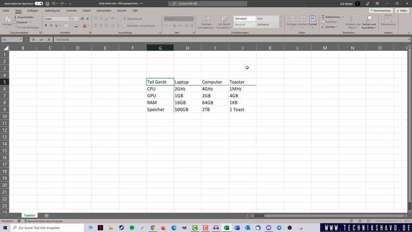Click the search box in the title bar
Image resolution: width=412 pixels, height=232 pixels.
[x=207, y=3]
